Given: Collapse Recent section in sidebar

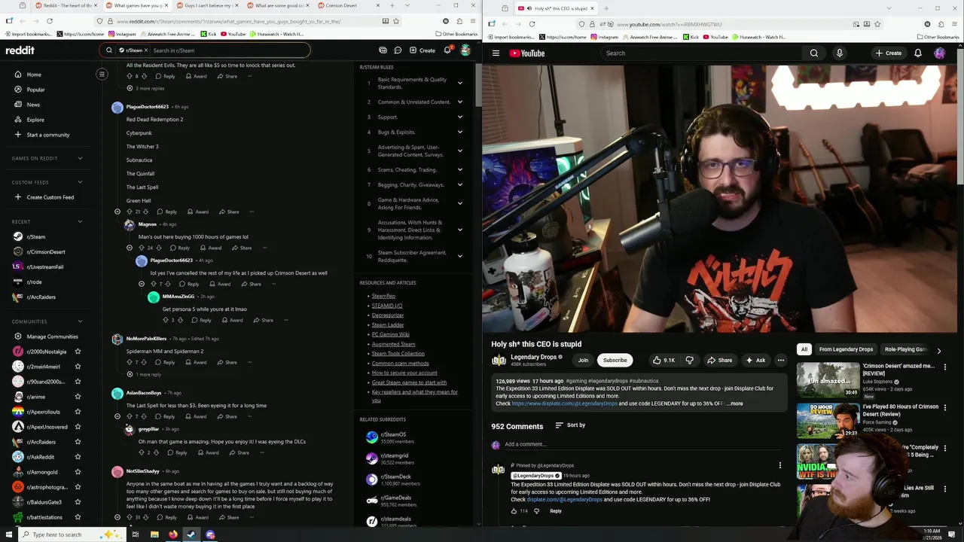Looking at the screenshot, I should click(80, 221).
